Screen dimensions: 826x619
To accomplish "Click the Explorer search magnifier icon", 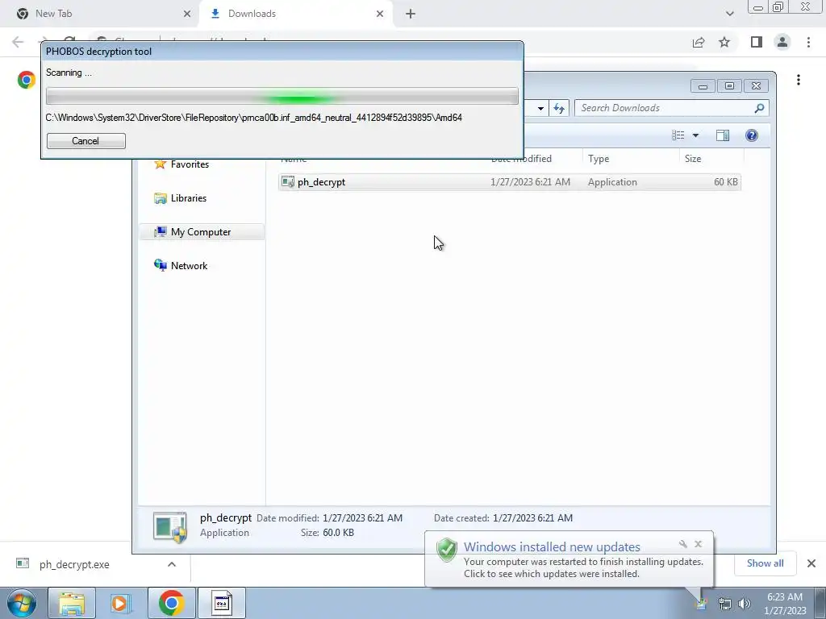I will click(x=759, y=108).
